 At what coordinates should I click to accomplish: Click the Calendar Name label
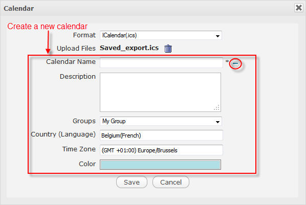click(71, 62)
